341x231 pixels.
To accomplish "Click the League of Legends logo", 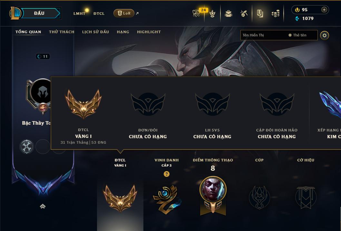I will click(x=15, y=13).
